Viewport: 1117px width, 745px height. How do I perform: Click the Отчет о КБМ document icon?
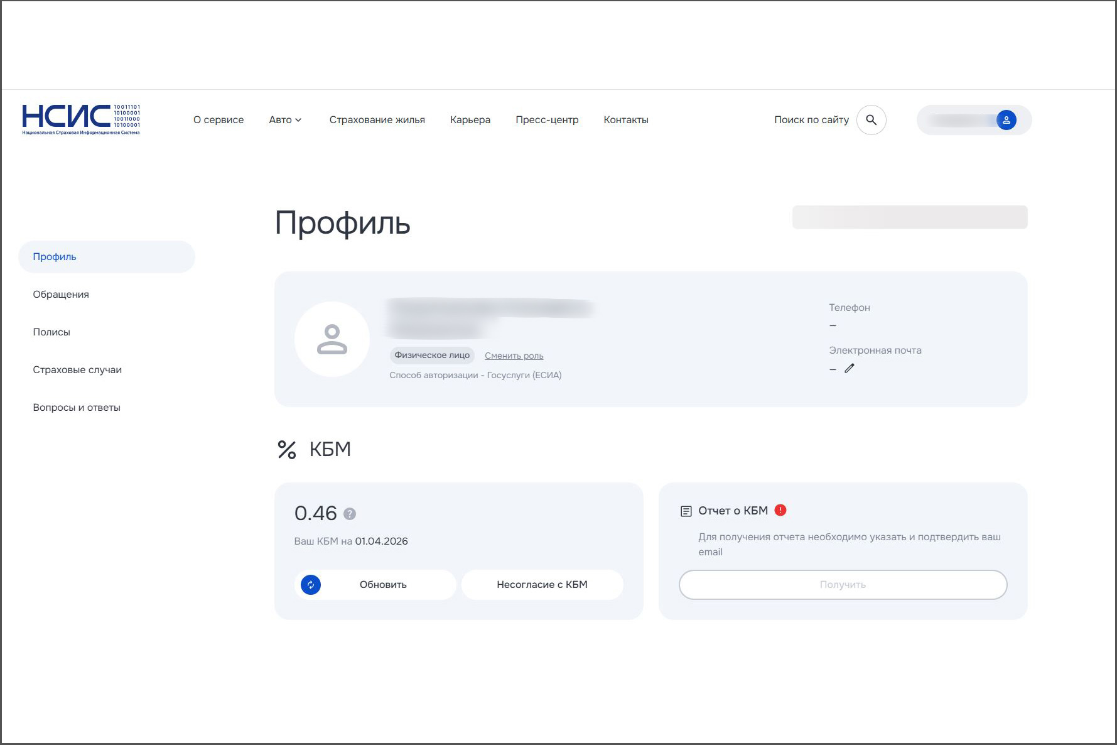[686, 511]
